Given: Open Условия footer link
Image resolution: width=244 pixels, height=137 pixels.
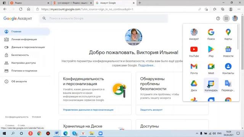Looking at the screenshot, I should 37,117.
